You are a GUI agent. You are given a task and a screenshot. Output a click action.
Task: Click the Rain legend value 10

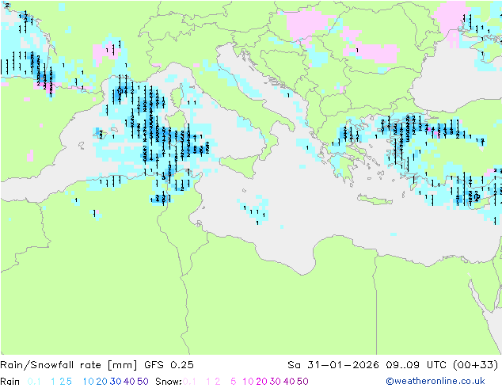tap(89, 382)
